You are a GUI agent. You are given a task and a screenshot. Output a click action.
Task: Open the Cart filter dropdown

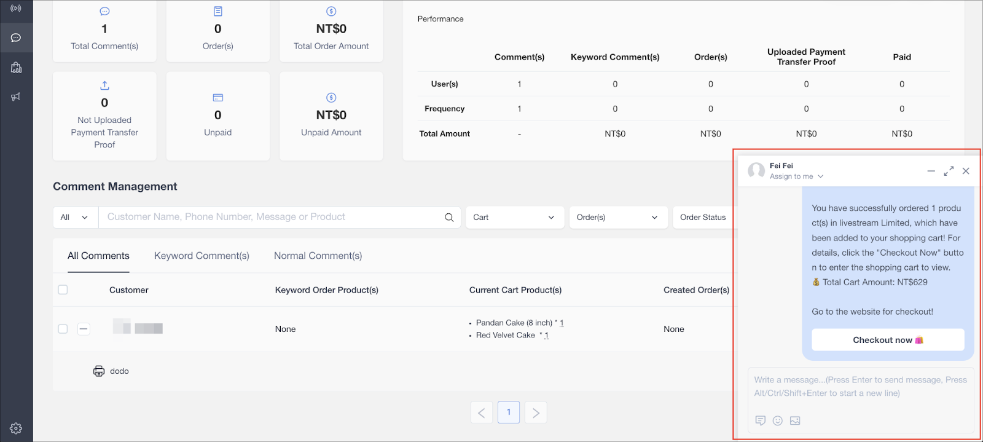pos(514,217)
